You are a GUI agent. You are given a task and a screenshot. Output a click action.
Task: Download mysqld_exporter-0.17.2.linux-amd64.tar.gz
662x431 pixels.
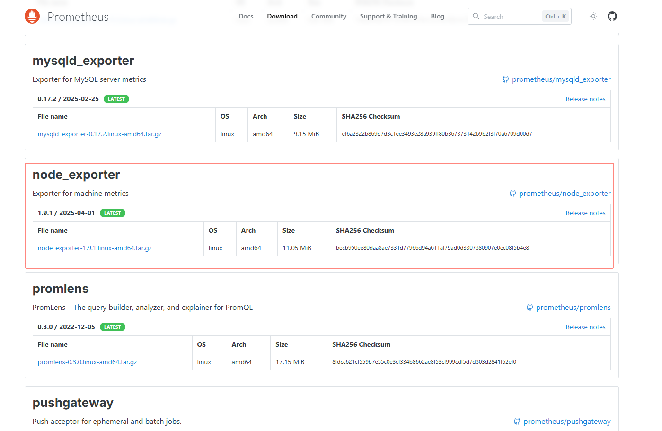pos(99,134)
